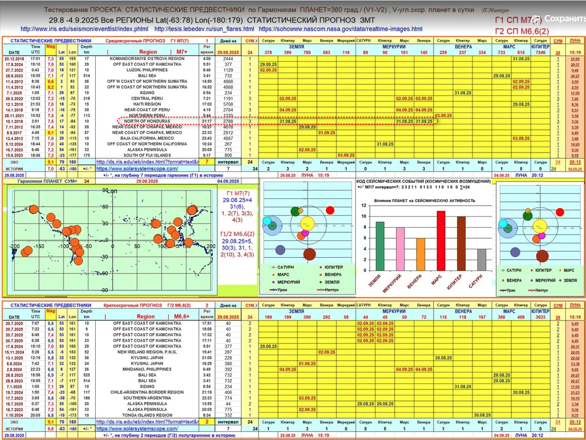The height and width of the screenshot is (440, 586).
Task: Open the ds.iris.edu link in the upper table
Action: pyautogui.click(x=147, y=161)
